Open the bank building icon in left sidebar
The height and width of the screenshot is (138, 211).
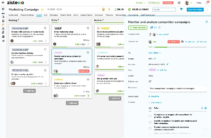[3, 37]
